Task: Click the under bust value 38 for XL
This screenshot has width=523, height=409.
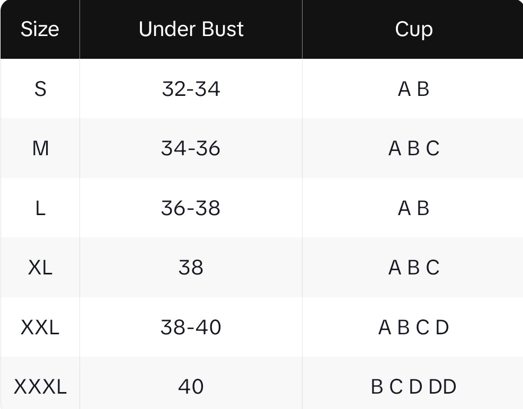Action: pos(191,268)
